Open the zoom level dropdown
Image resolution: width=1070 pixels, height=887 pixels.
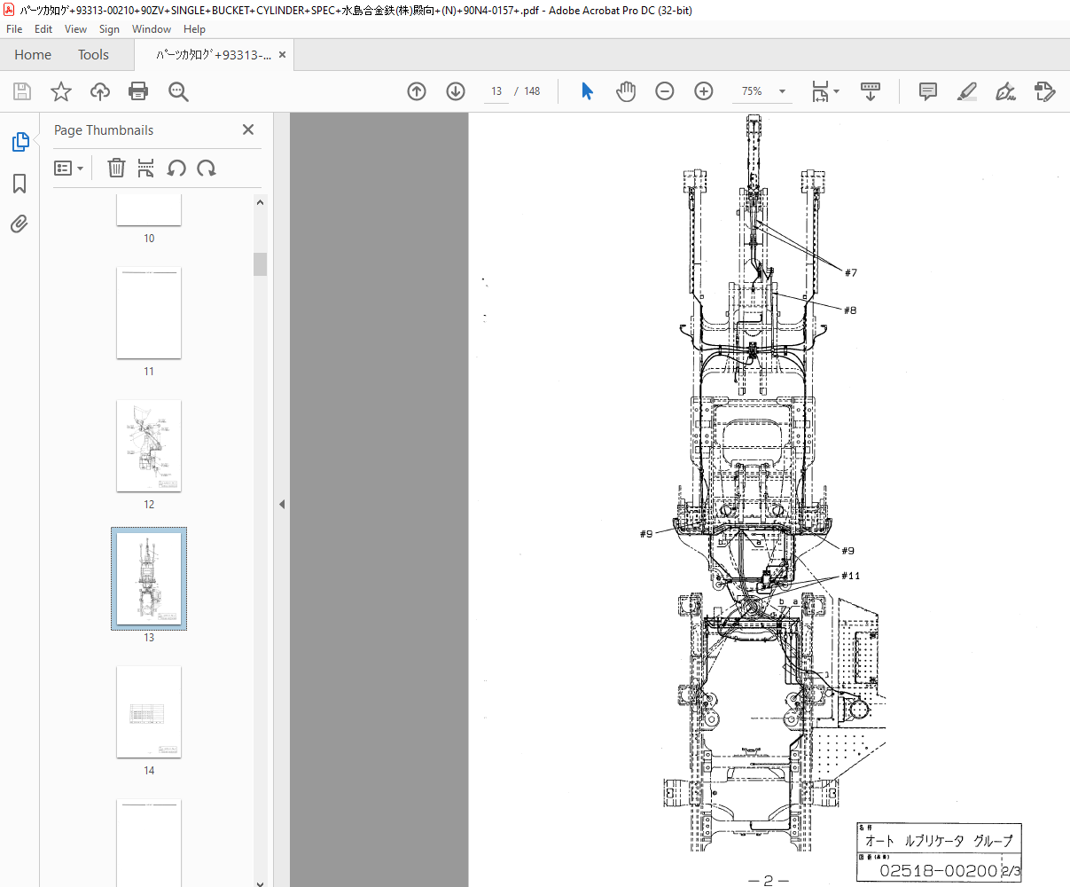(782, 91)
